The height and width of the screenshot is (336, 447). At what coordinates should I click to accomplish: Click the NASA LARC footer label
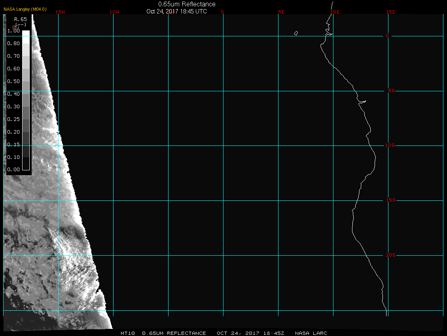311,333
